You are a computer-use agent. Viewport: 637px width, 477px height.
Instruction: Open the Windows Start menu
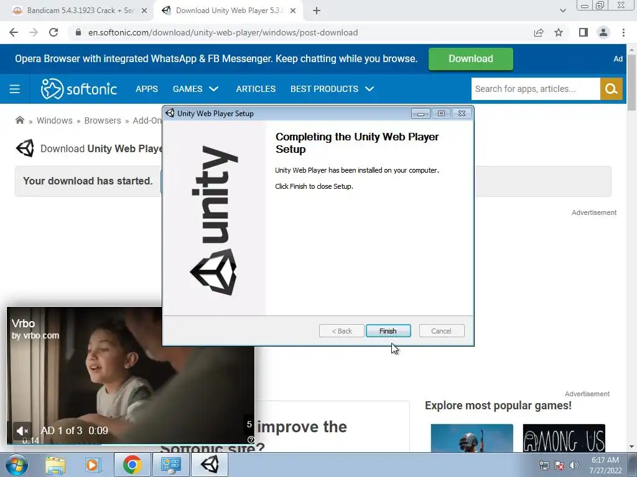(16, 465)
